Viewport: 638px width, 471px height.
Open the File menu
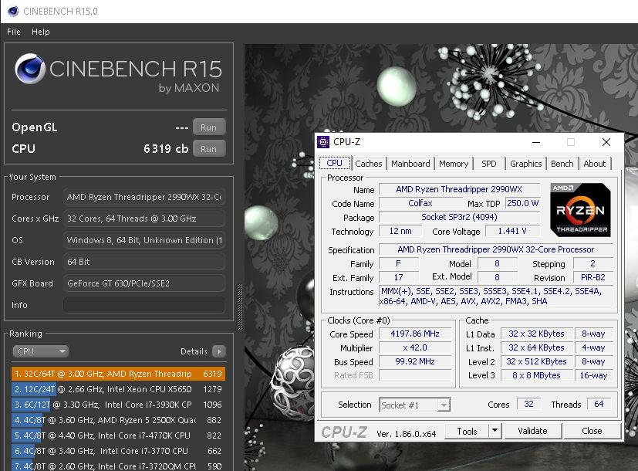(13, 32)
